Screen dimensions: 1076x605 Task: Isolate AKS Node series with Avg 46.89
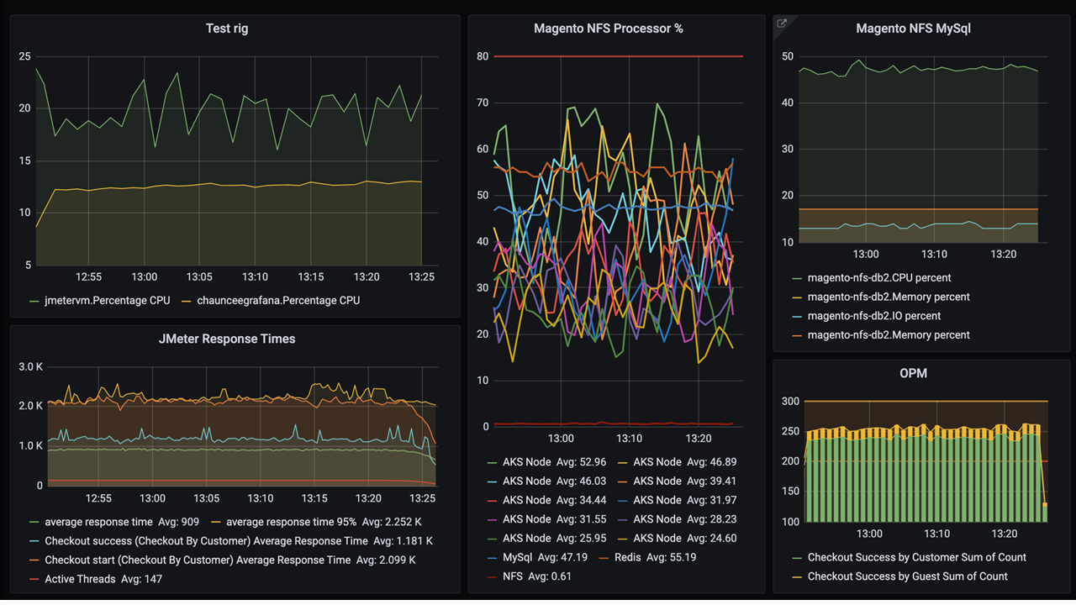(678, 462)
